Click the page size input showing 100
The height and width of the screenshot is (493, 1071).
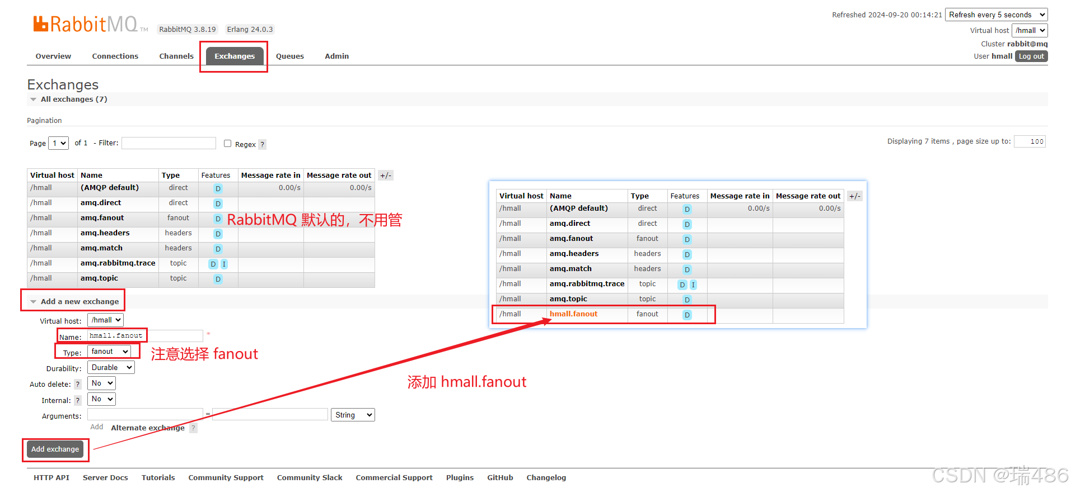(x=1030, y=141)
